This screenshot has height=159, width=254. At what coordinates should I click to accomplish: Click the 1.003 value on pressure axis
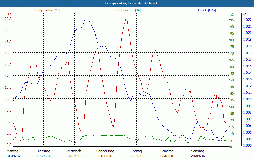pos(247,145)
